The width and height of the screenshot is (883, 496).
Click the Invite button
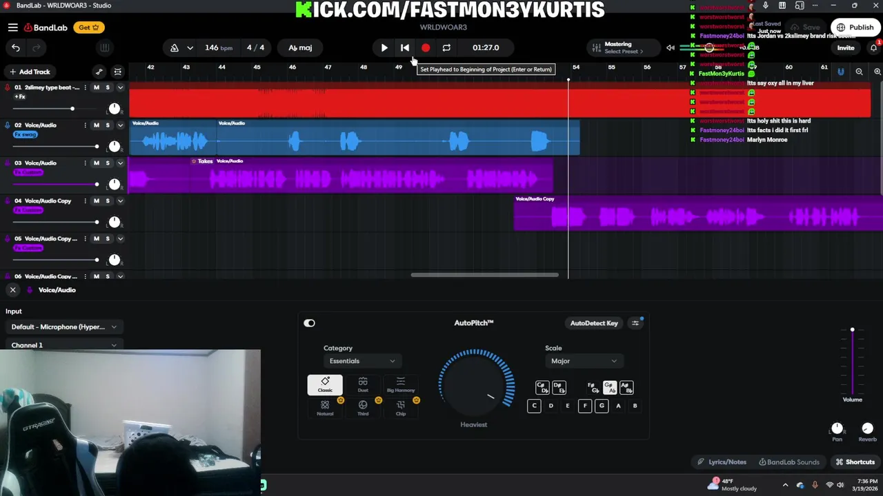coord(846,48)
